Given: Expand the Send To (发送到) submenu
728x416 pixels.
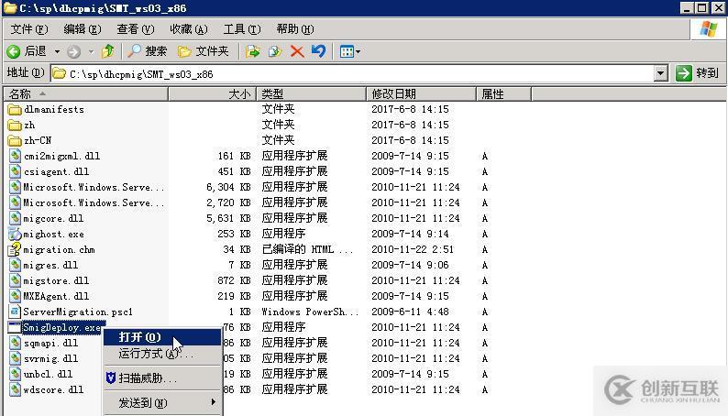Looking at the screenshot, I should [x=162, y=403].
